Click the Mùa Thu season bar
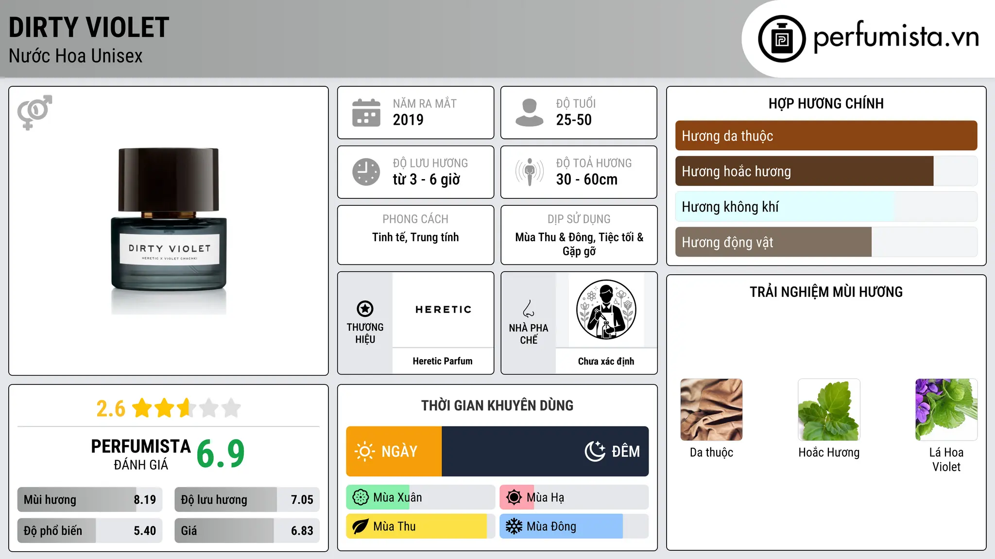The height and width of the screenshot is (559, 995). click(421, 526)
